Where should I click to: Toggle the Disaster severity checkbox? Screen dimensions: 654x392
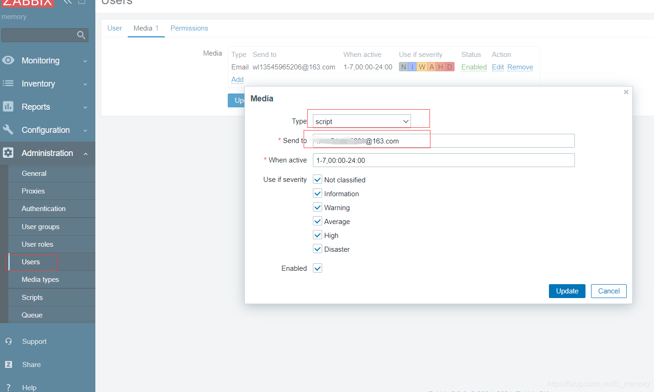pyautogui.click(x=318, y=249)
